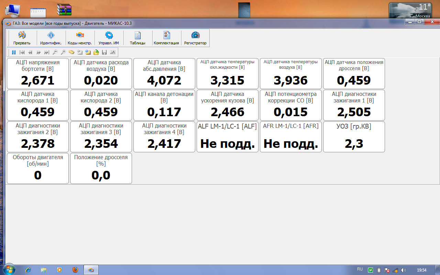
Task: Open Коды неиспр. fault codes
Action: click(x=80, y=38)
